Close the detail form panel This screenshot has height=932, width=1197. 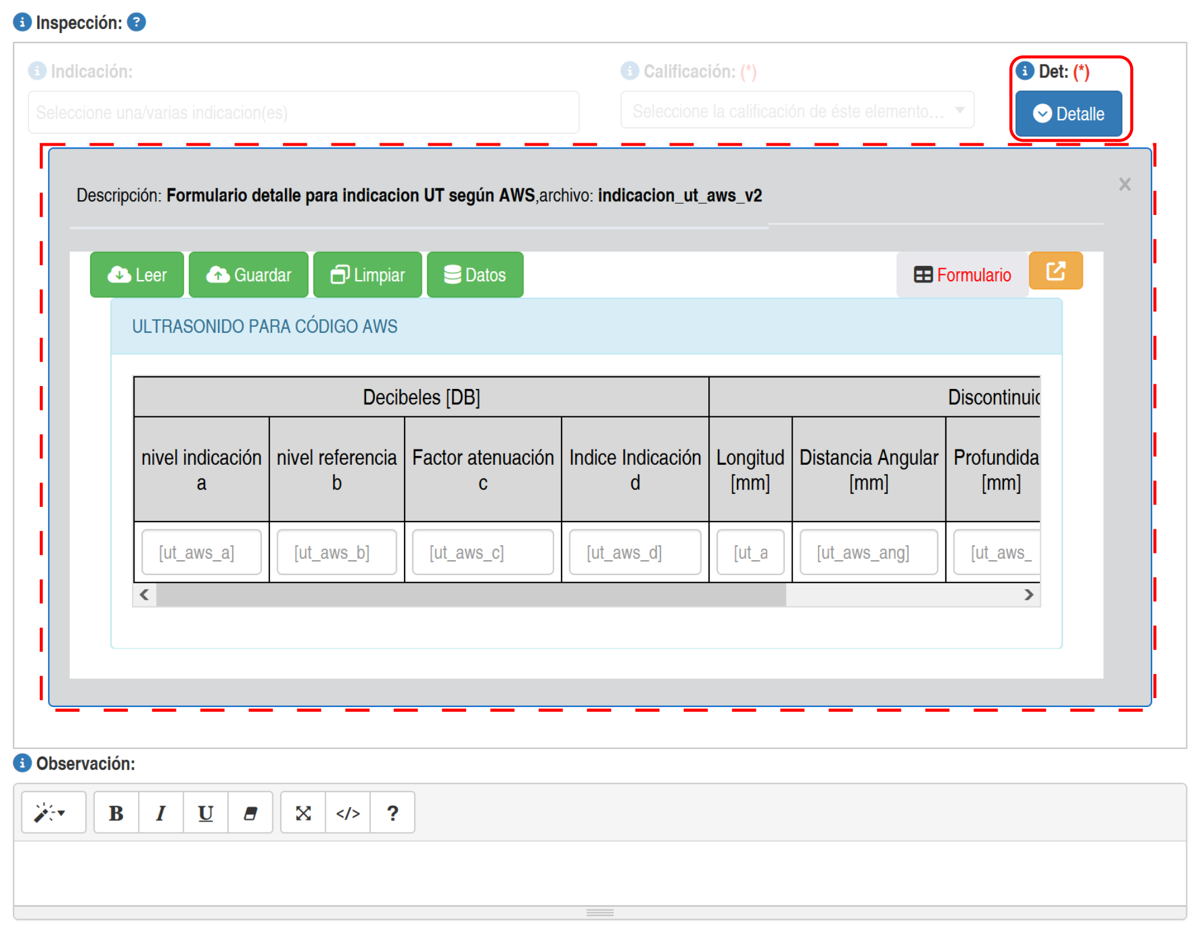(1124, 185)
